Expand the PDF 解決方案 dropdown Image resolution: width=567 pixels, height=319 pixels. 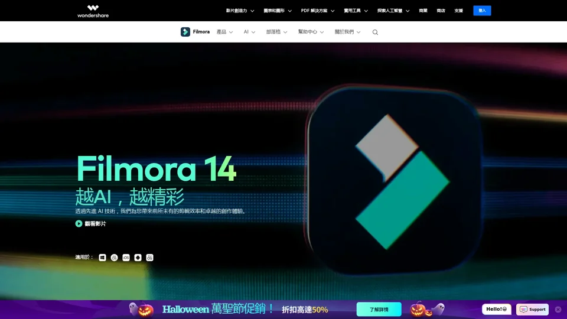(318, 11)
